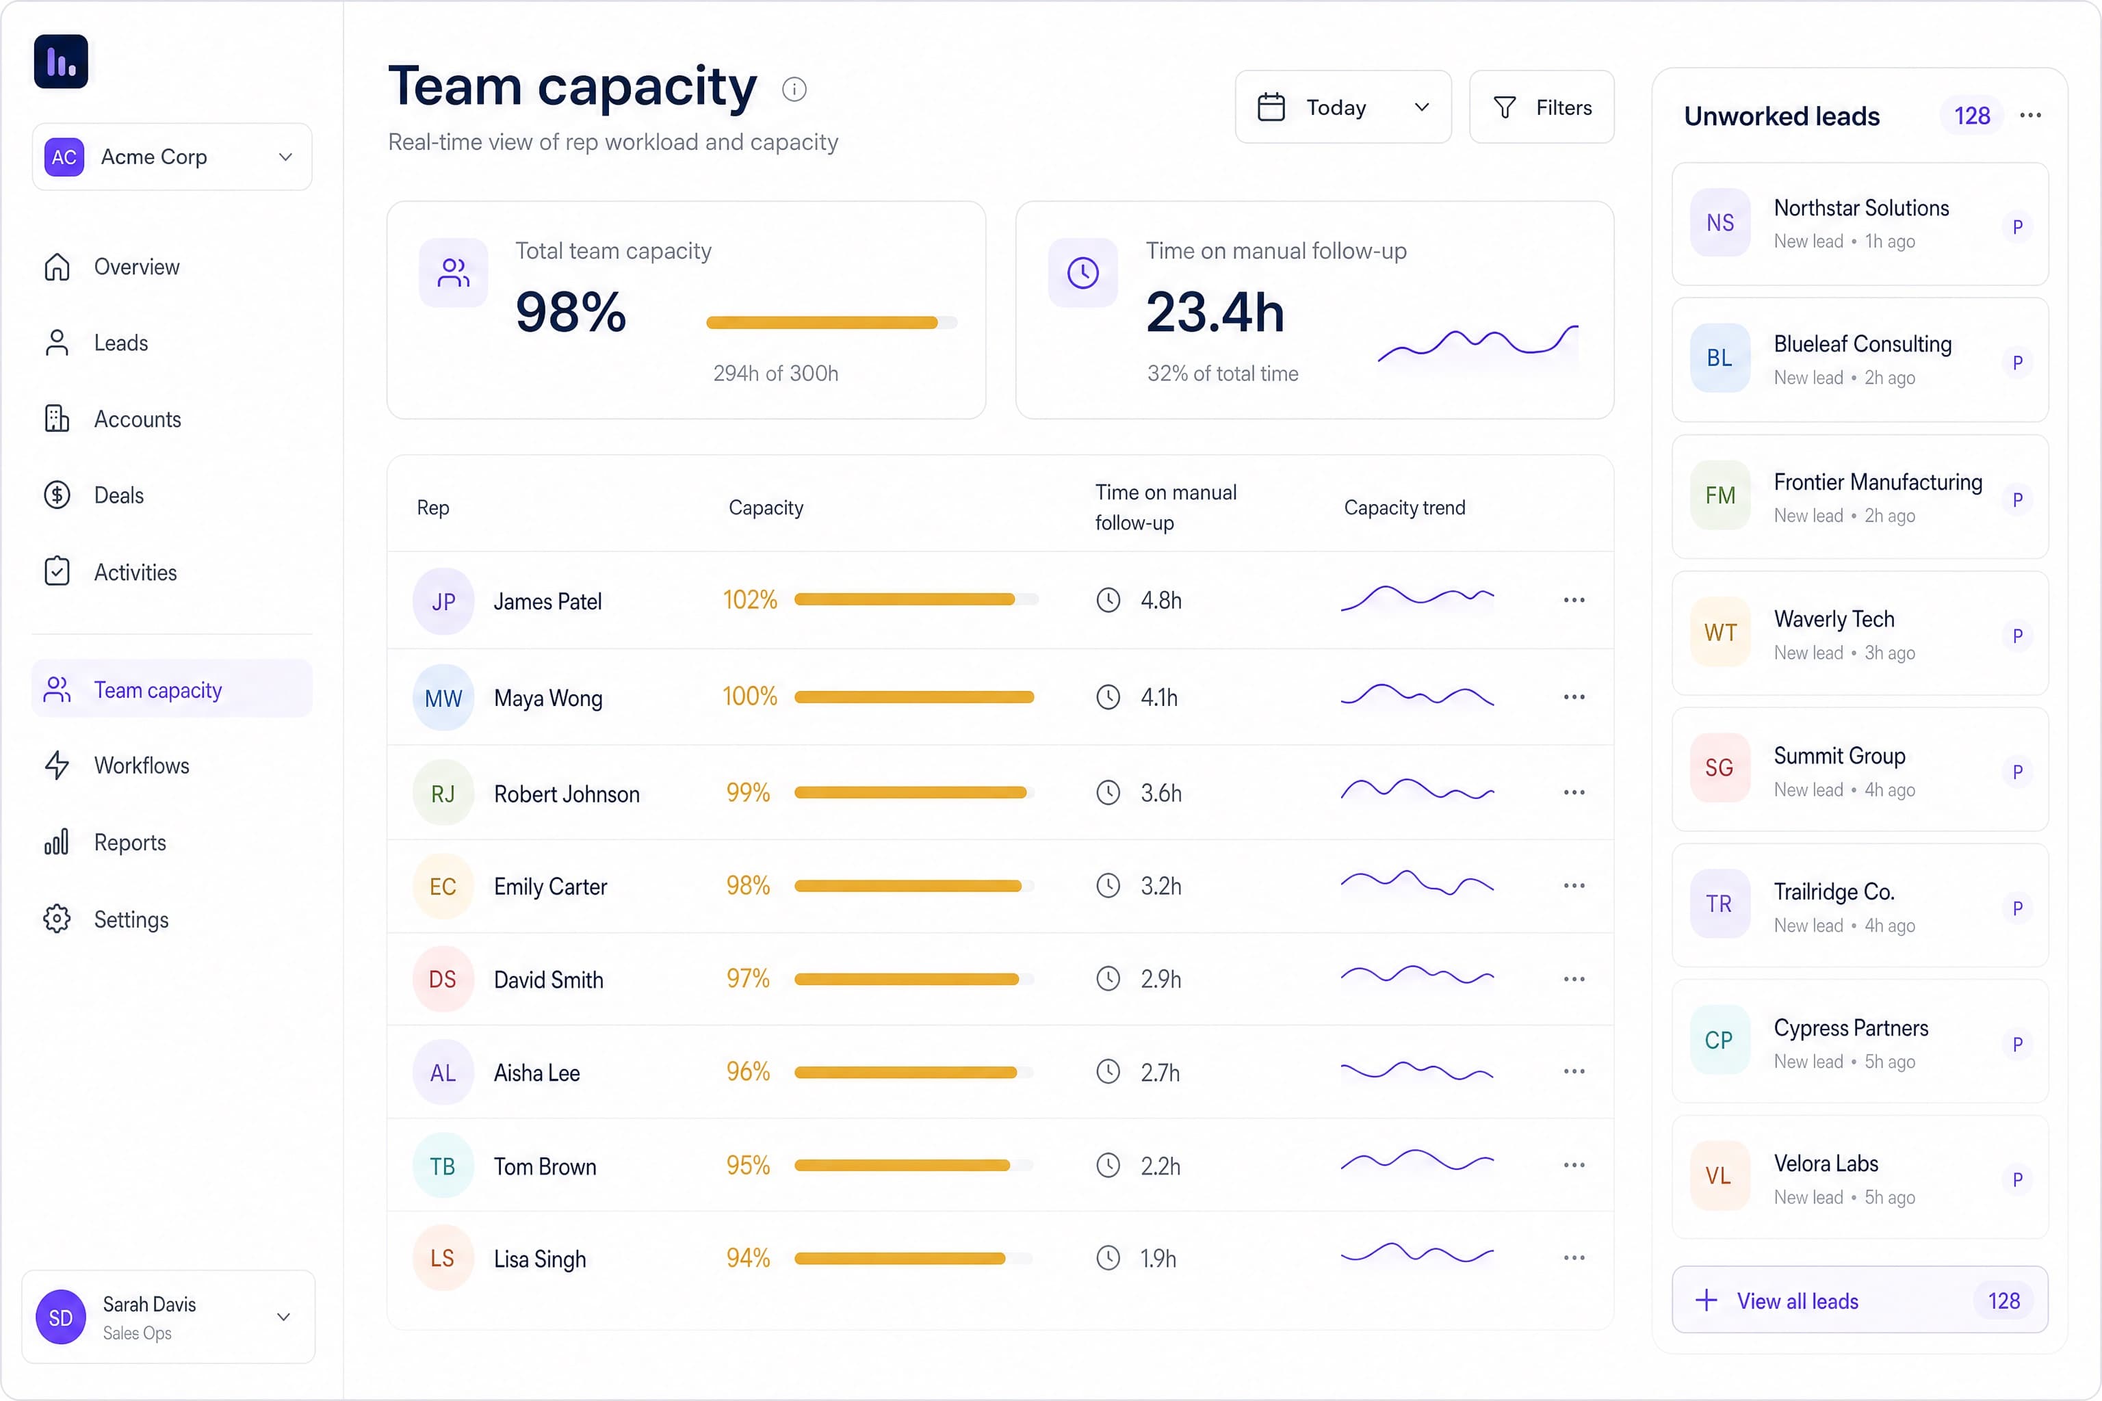The image size is (2102, 1401).
Task: Click the P badge on Summit Group lead
Action: (x=2017, y=772)
